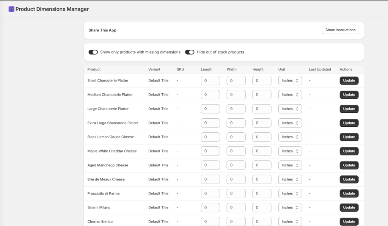Change unit for Brie de Meaux Cheese

(290, 179)
